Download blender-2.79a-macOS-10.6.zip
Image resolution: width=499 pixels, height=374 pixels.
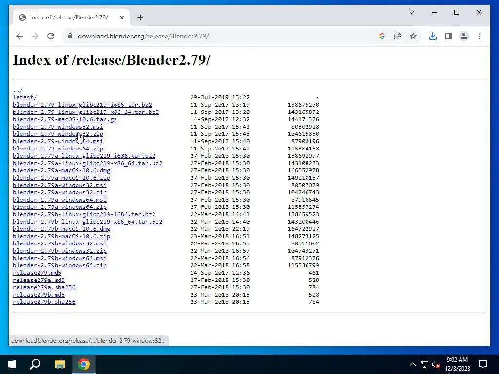(61, 178)
